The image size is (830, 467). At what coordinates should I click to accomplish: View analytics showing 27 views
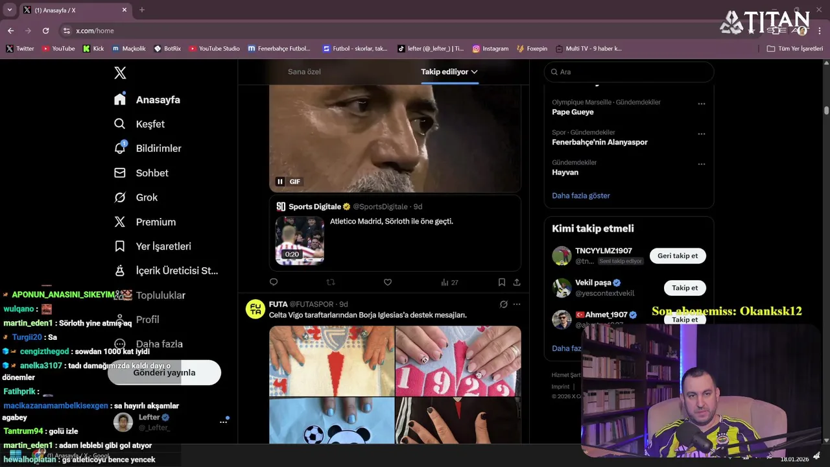click(449, 282)
